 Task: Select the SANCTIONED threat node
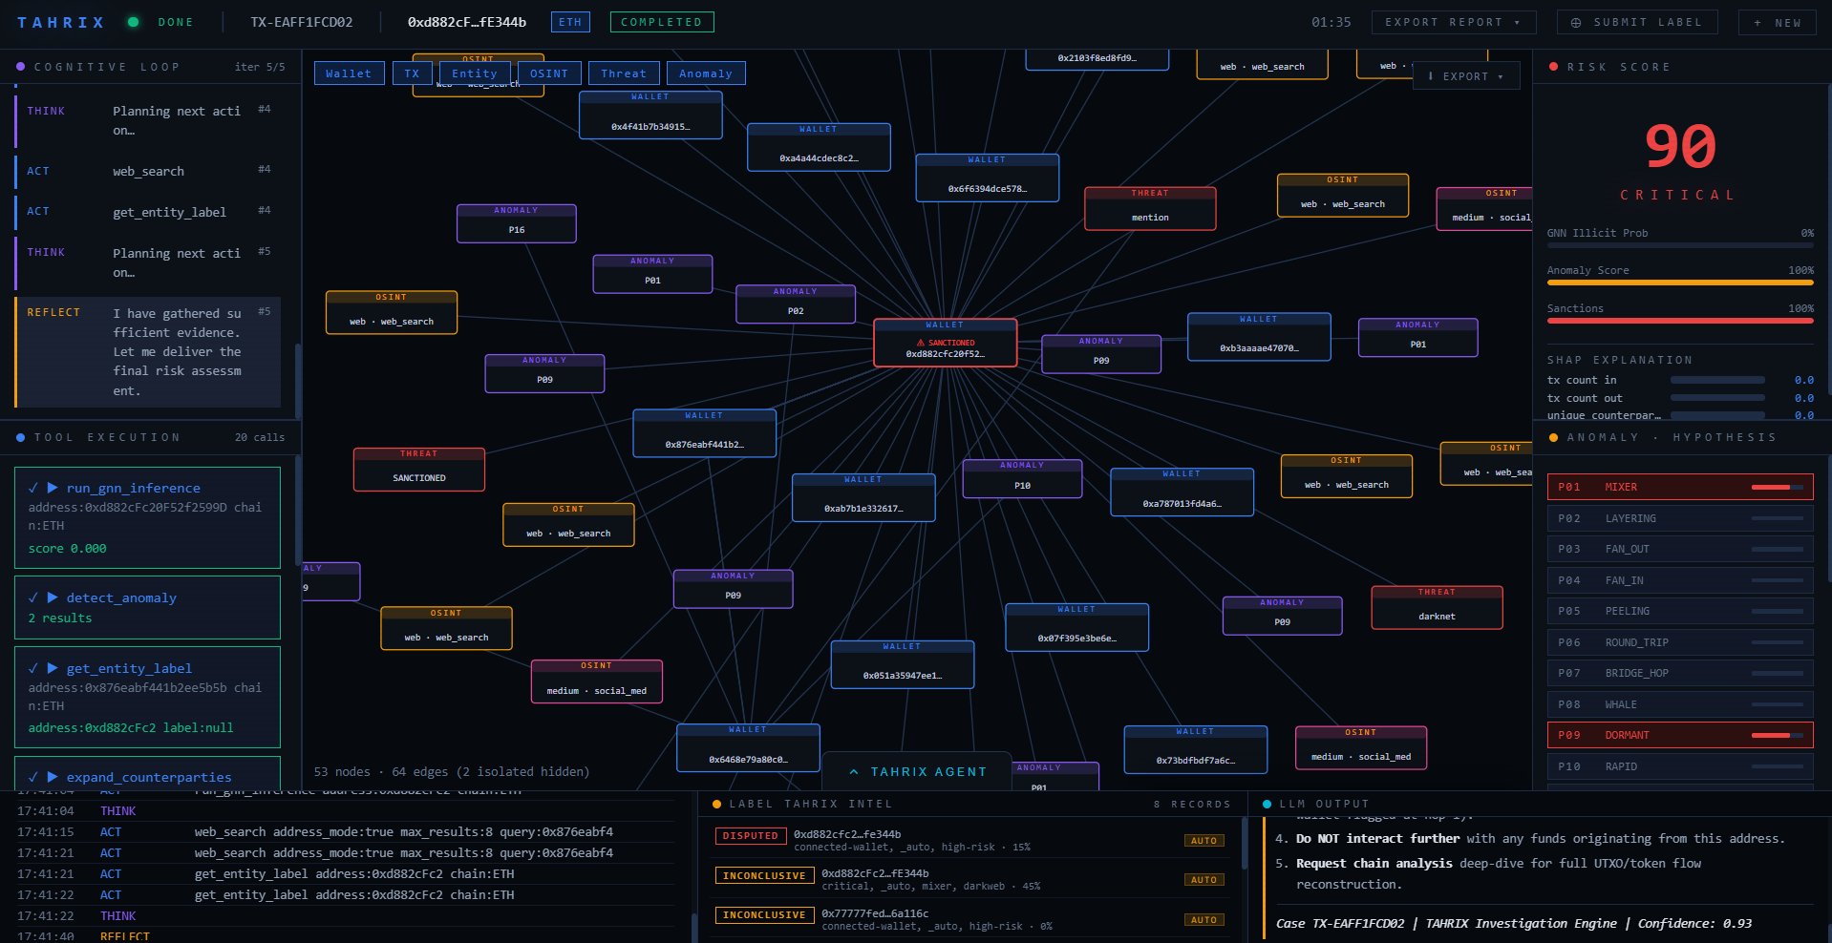[418, 470]
